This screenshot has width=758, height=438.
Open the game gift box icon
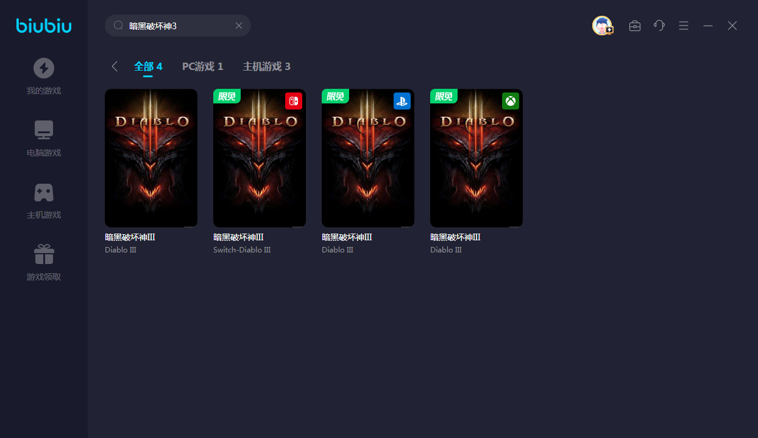click(x=44, y=254)
